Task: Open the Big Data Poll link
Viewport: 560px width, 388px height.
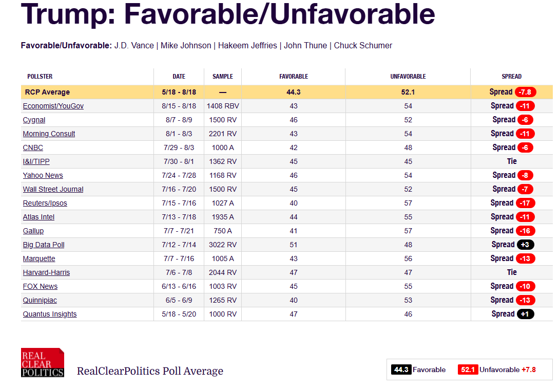Action: [44, 245]
